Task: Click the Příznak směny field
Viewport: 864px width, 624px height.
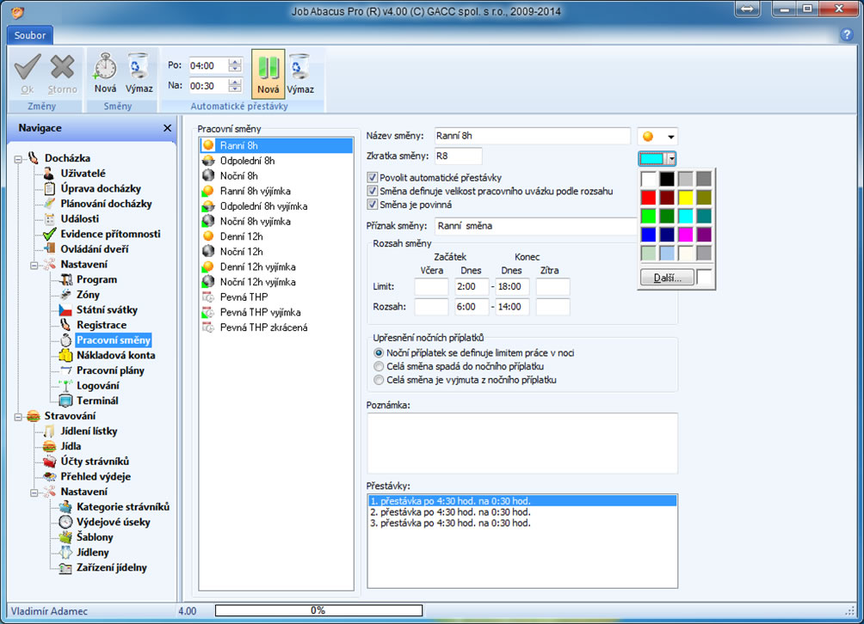Action: tap(535, 225)
